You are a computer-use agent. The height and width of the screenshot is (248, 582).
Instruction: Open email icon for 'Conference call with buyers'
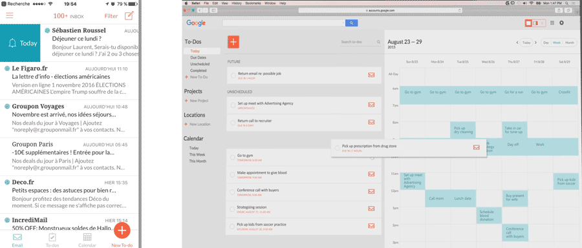pos(371,192)
